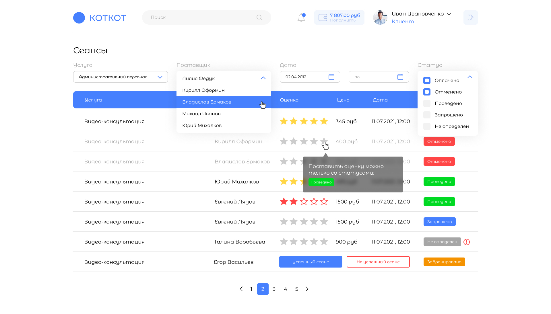551x314 pixels.
Task: Open calendar for start date 02.04.2012
Action: [x=331, y=77]
